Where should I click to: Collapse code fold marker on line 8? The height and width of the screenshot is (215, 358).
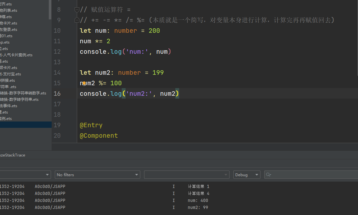(x=77, y=10)
